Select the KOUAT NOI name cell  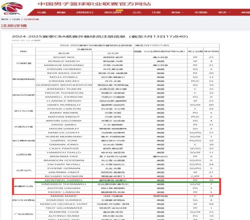click(64, 57)
